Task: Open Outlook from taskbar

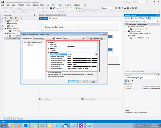Action: 50,125
